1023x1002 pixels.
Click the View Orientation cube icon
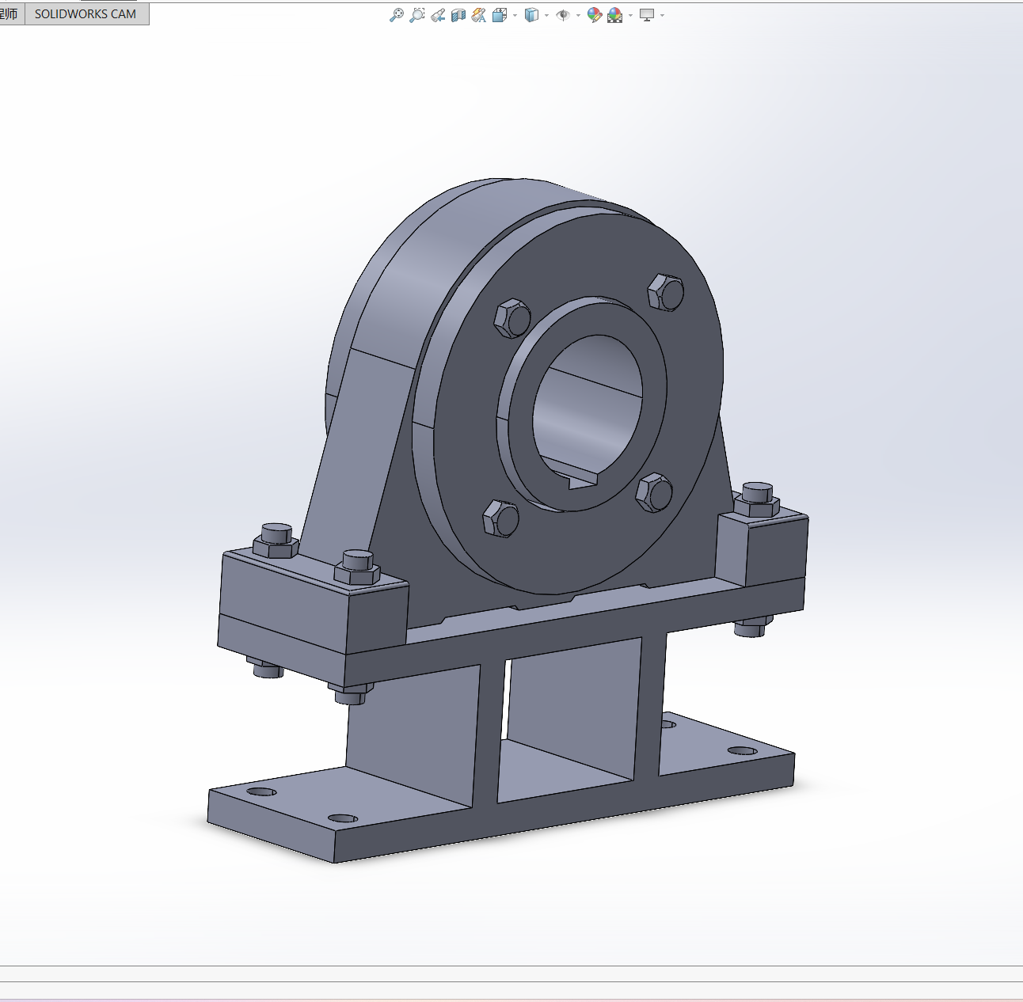click(500, 15)
